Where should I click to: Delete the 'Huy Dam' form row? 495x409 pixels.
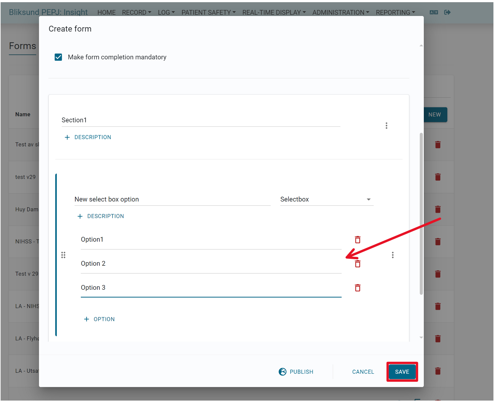coord(438,209)
